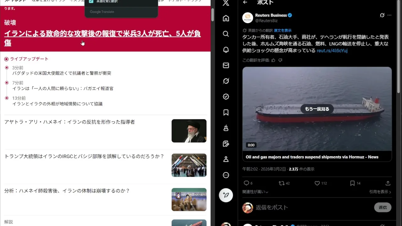
Task: Like the Reuters Business post
Action: 317,183
